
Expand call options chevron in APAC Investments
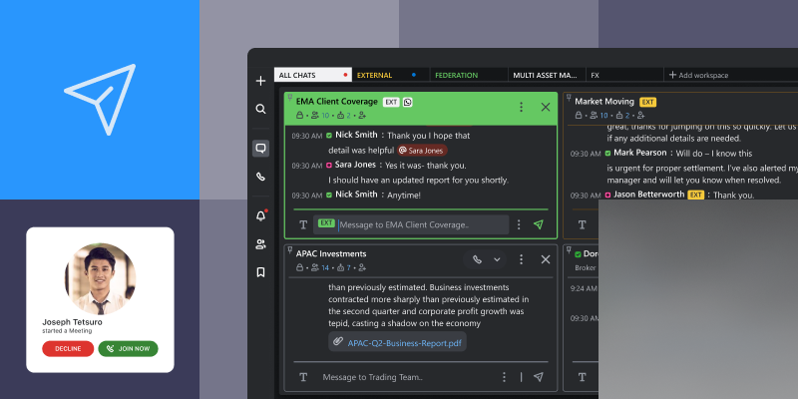coord(497,259)
